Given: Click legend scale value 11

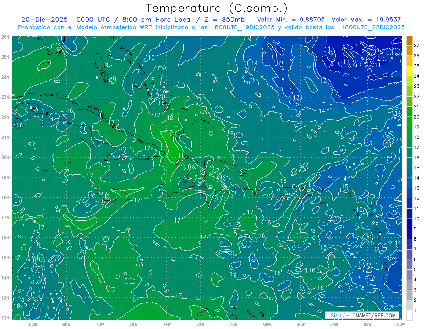Looking at the screenshot, I should point(417,209).
